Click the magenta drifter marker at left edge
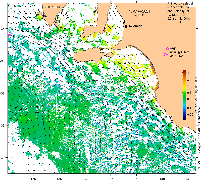201x181 pixels. click(x=10, y=33)
